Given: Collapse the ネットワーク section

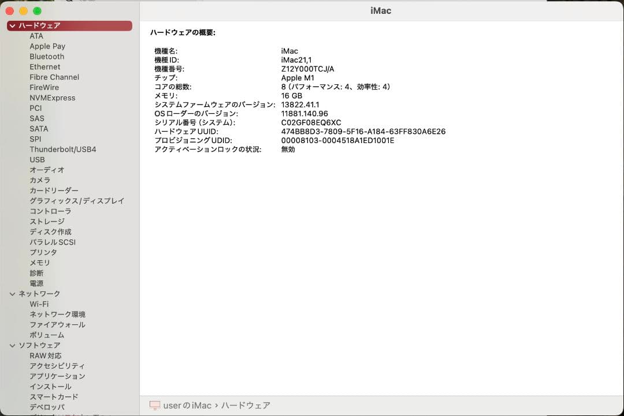Looking at the screenshot, I should pyautogui.click(x=13, y=294).
